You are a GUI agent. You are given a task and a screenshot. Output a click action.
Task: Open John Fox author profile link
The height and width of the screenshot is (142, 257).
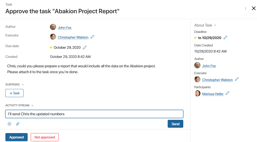point(65,28)
